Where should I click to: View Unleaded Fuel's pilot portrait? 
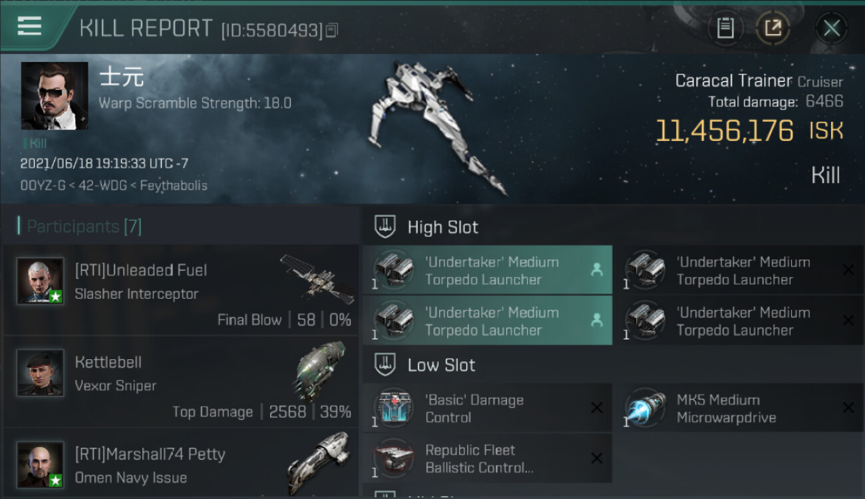[41, 281]
